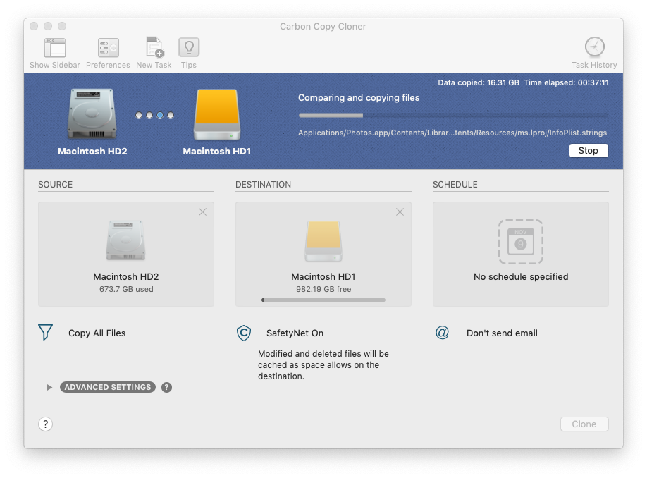Expand Advanced Settings disclosure triangle
Screen dimensions: 647x478
coord(49,387)
